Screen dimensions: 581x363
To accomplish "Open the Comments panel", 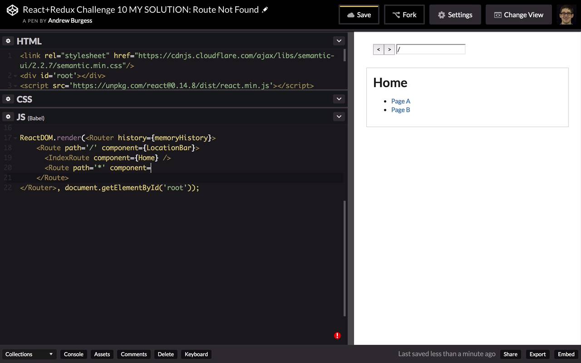I will [134, 354].
